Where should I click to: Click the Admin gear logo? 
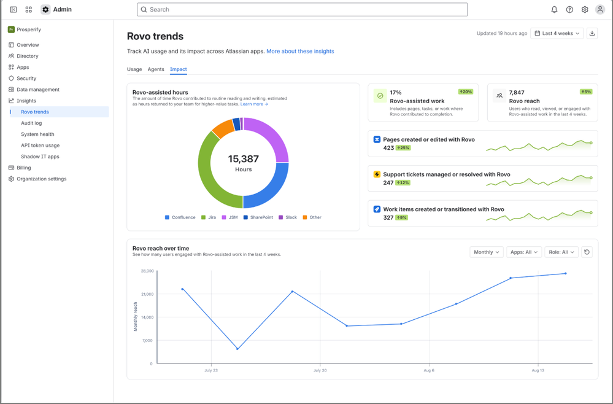tap(46, 9)
